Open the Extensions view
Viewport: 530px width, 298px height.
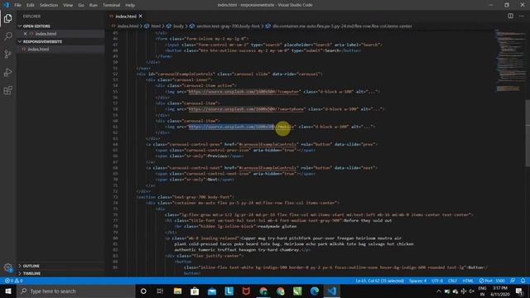pyautogui.click(x=7, y=90)
